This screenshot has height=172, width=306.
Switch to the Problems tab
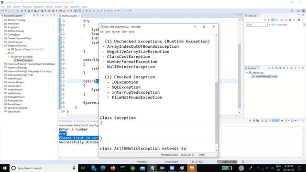[66, 121]
